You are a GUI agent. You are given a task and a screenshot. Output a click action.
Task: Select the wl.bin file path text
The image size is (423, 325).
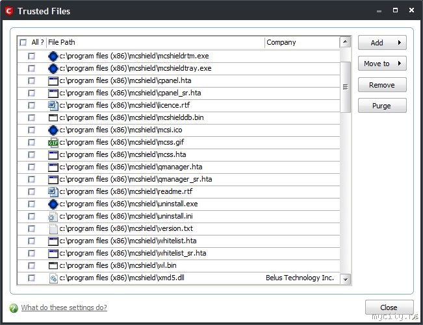[x=118, y=266]
